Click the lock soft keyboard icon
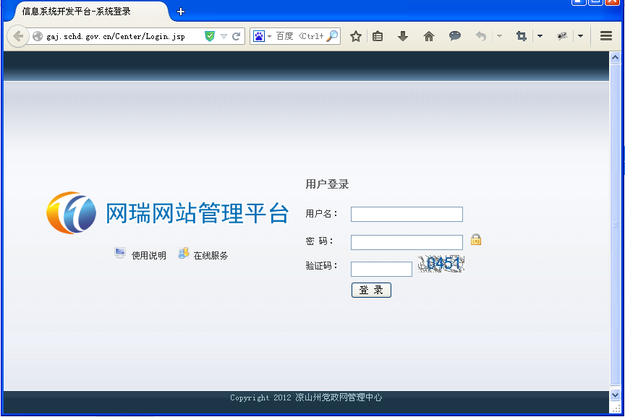 [x=476, y=239]
